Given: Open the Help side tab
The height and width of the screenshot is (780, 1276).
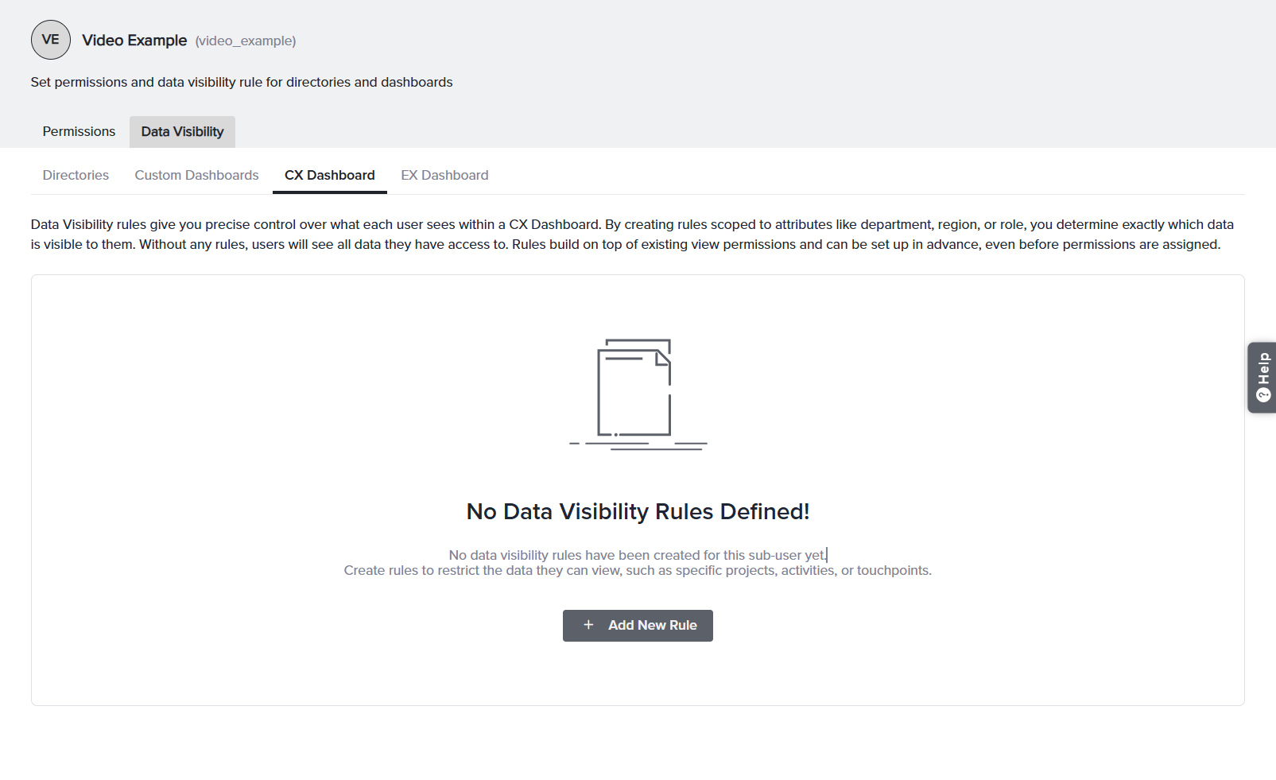Looking at the screenshot, I should tap(1262, 378).
